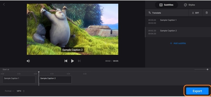Click the 00:04 mark on timeline ruler
This screenshot has height=97, width=211.
point(68,74)
